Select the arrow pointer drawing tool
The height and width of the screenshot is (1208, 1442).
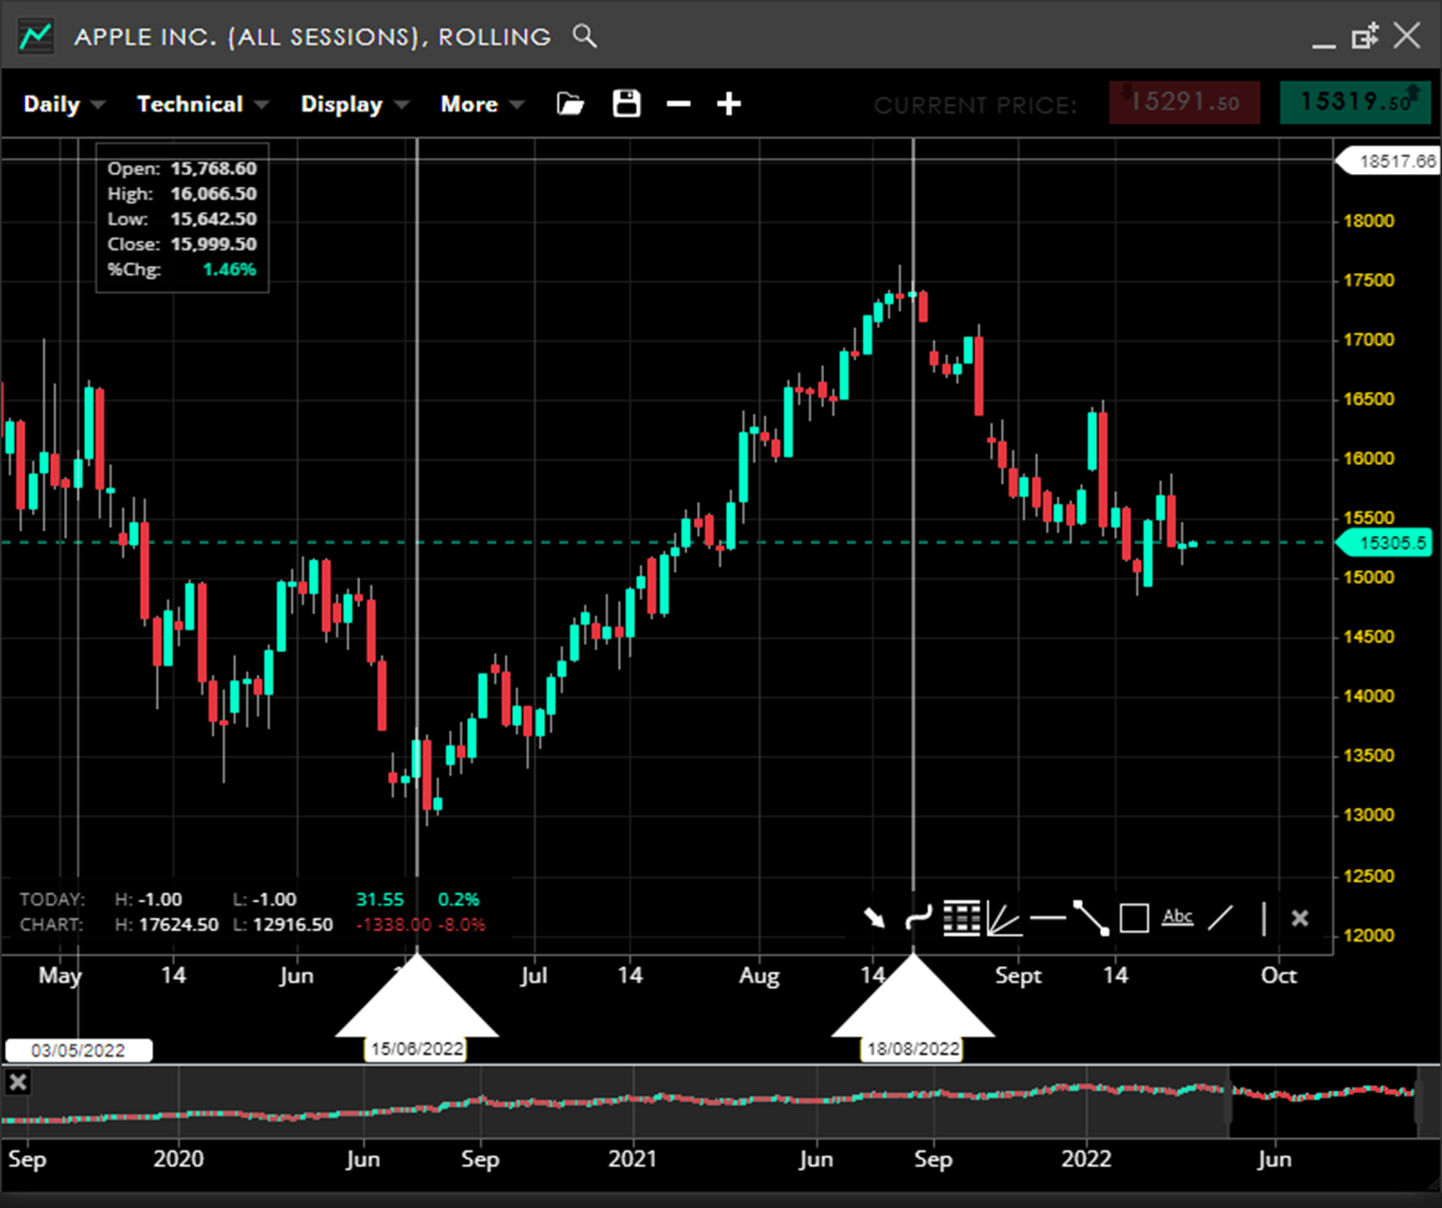click(x=874, y=918)
